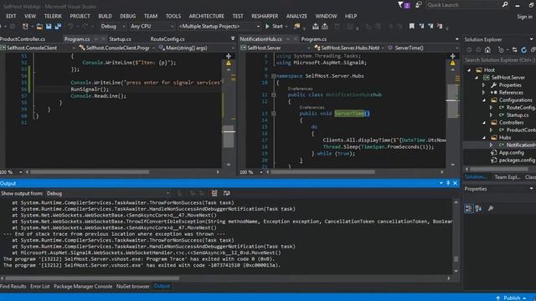Screen dimensions: 536x301
Task: Click the Undo toolbar icon
Action: pyautogui.click(x=70, y=26)
